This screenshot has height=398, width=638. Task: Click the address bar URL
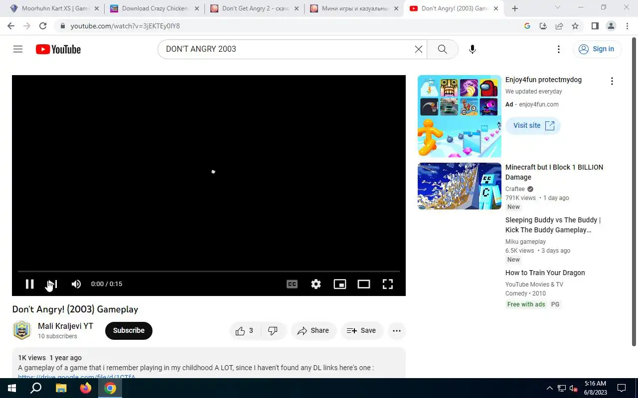[x=125, y=26]
